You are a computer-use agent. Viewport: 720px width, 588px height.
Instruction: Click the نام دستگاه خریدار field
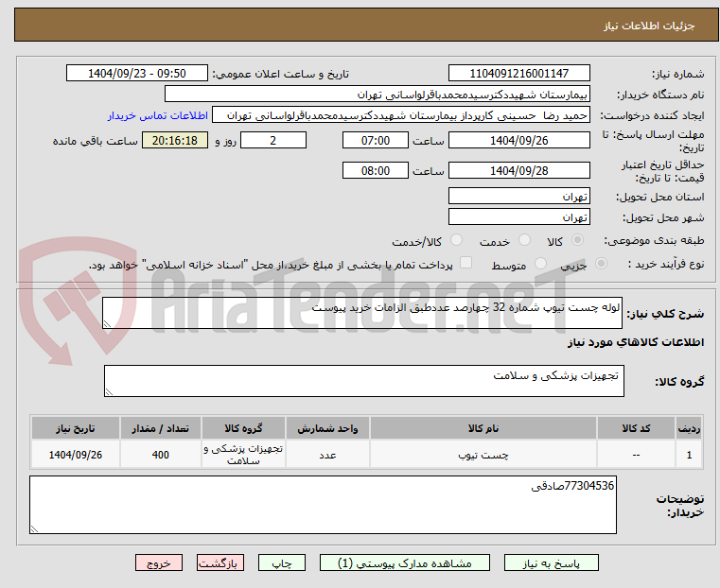point(377,95)
